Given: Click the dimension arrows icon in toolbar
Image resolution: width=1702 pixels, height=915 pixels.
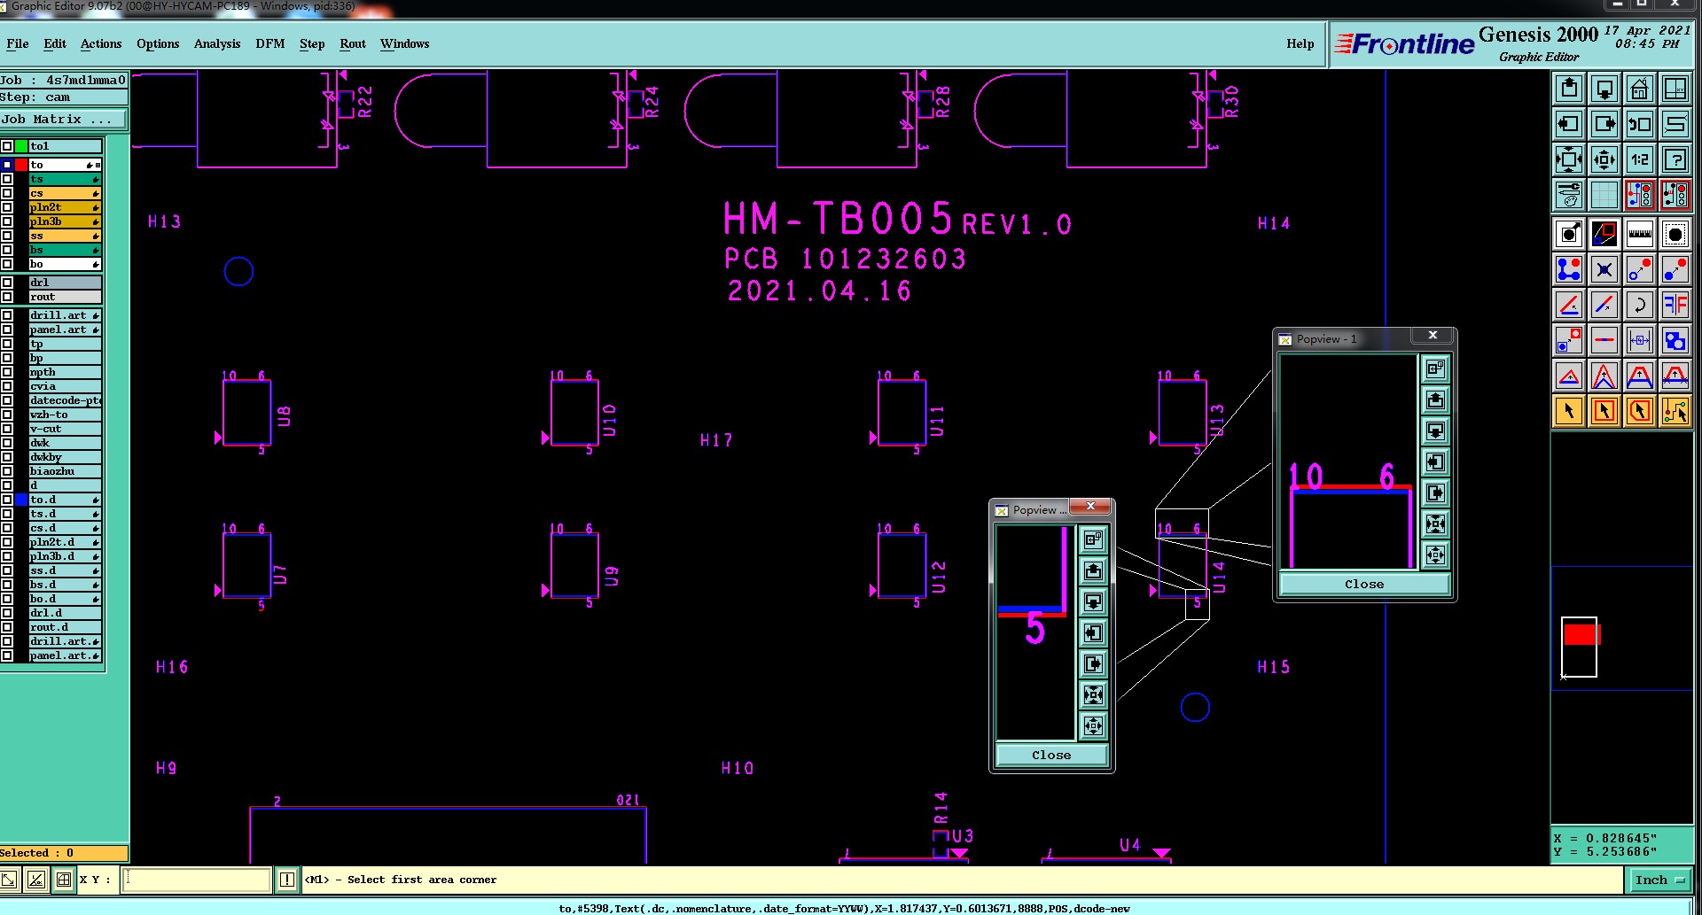Looking at the screenshot, I should [x=1640, y=340].
